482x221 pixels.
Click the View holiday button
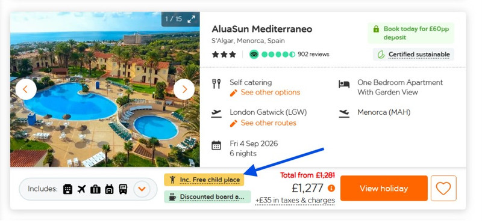coord(384,188)
